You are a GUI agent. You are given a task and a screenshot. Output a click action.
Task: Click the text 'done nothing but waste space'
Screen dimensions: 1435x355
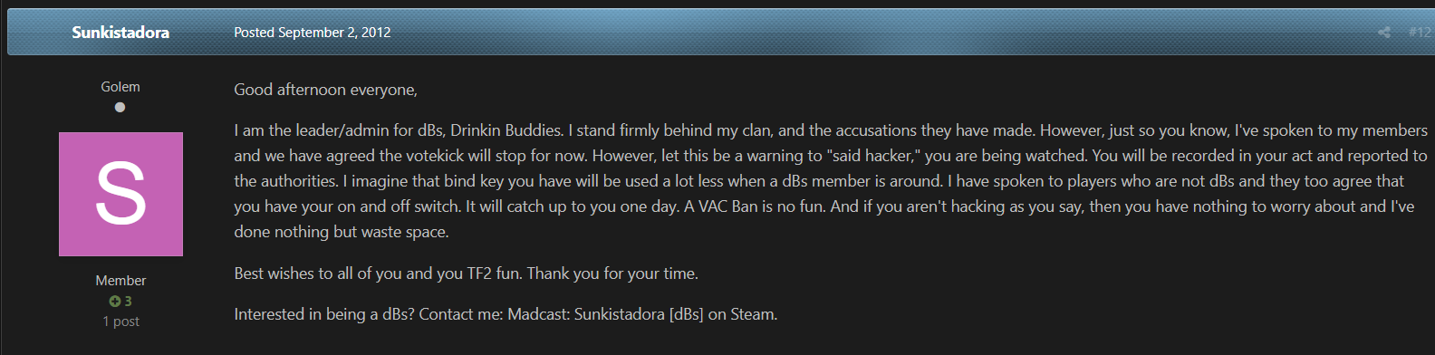tap(341, 231)
